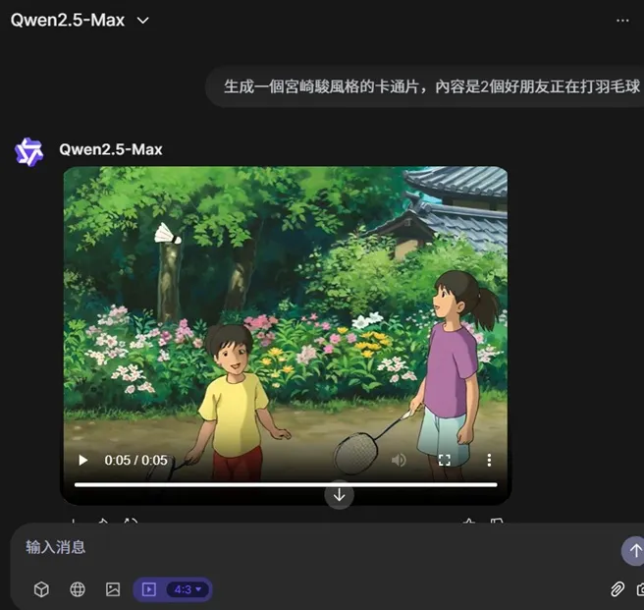Focus the 输入消息 message input field
The height and width of the screenshot is (610, 644).
click(316, 547)
